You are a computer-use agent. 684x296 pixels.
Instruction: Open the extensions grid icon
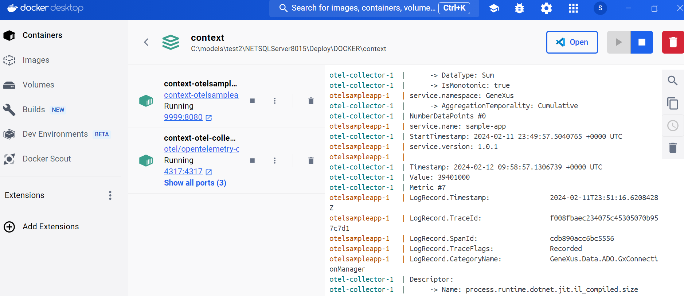click(x=573, y=8)
